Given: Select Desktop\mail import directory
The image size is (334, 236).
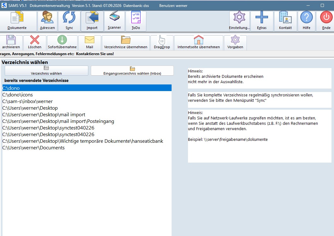Looking at the screenshot, I should (x=87, y=114).
